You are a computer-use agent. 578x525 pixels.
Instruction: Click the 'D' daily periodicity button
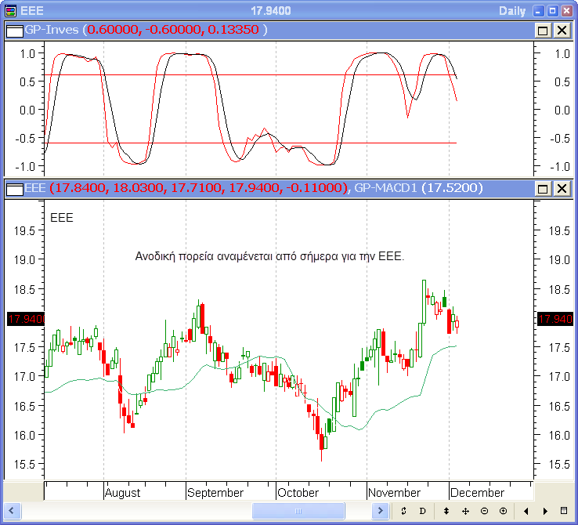point(423,511)
